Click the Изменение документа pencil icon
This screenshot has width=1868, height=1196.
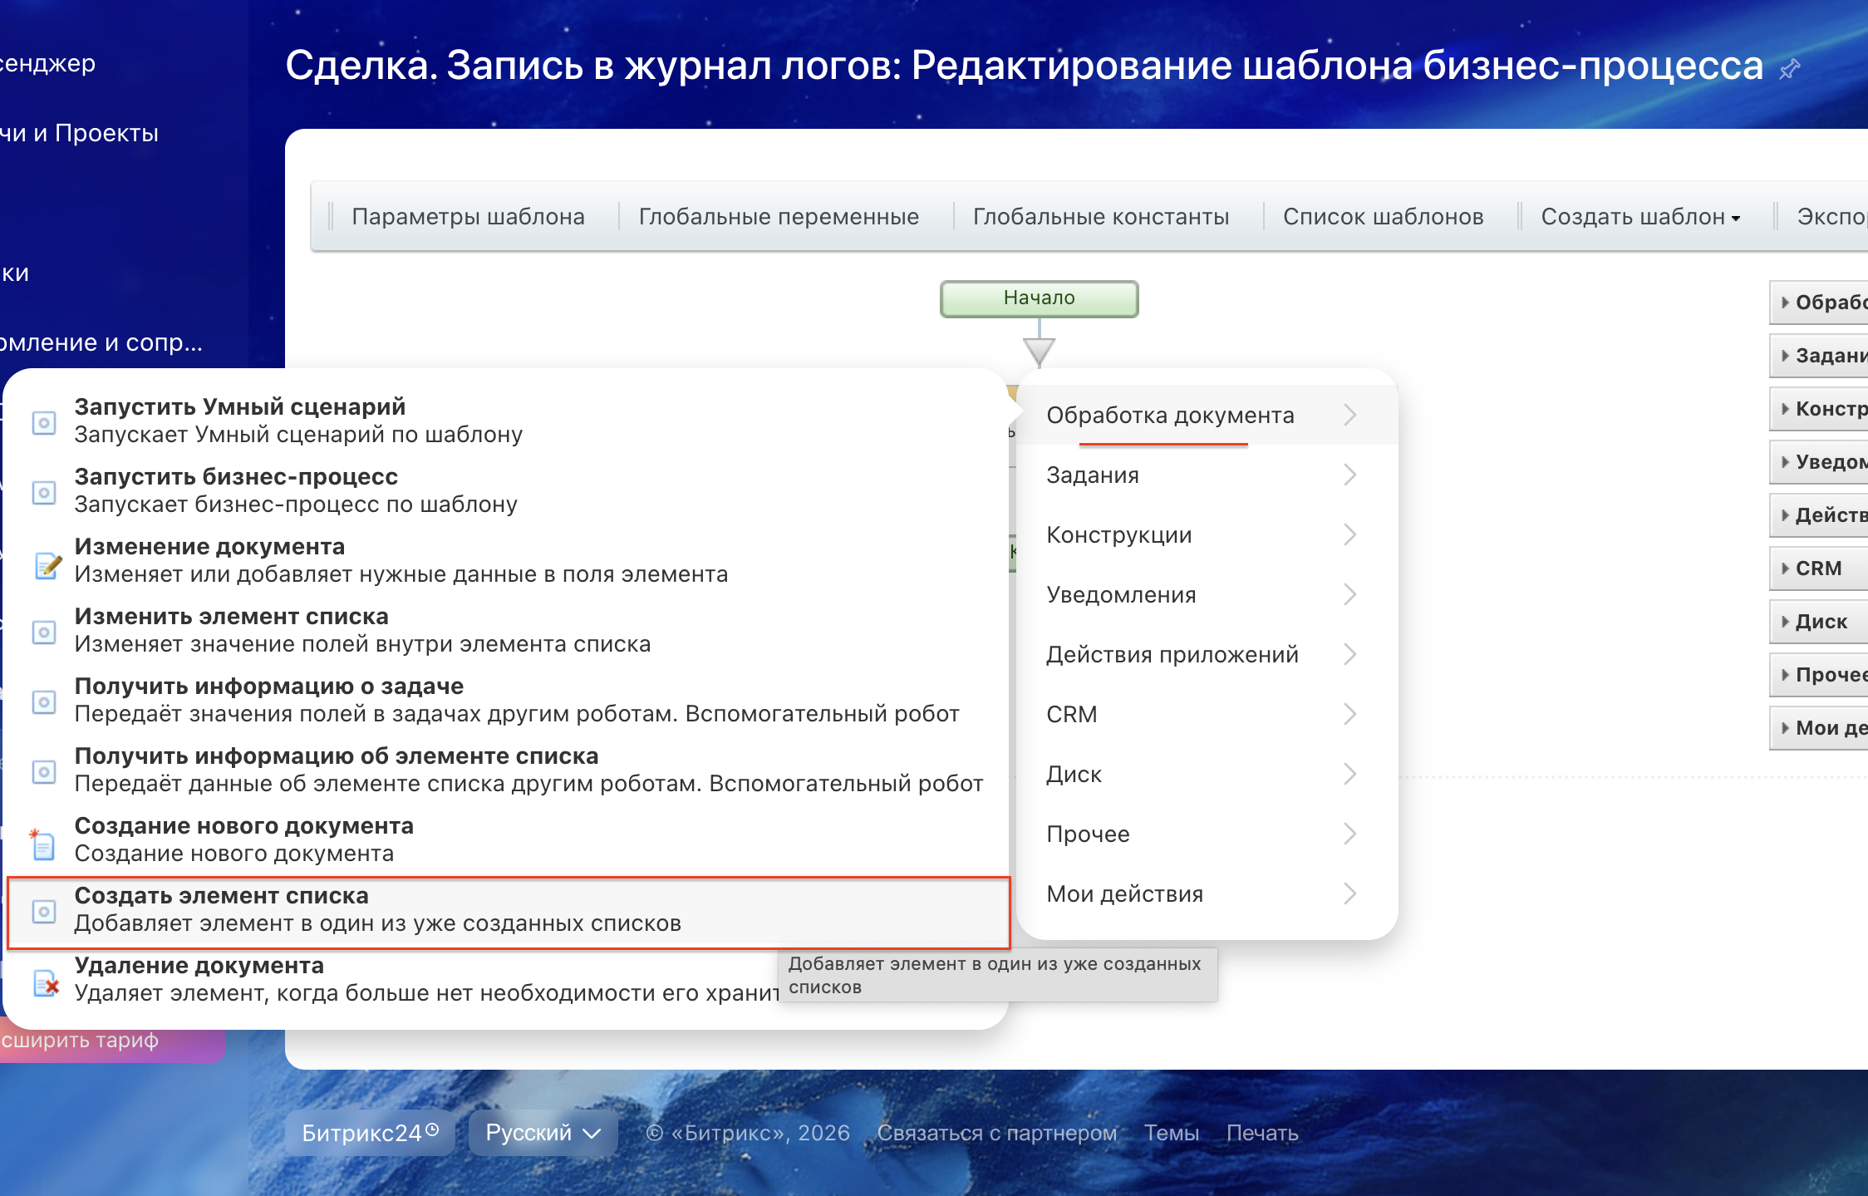coord(47,565)
